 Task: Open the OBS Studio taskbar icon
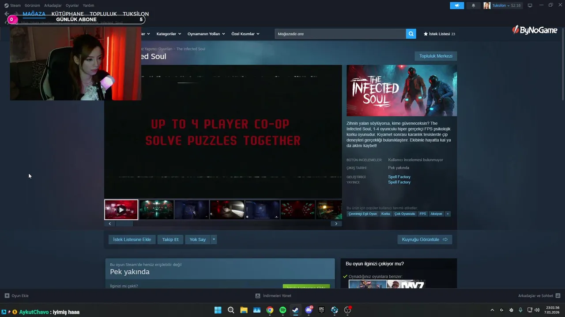tap(347, 310)
